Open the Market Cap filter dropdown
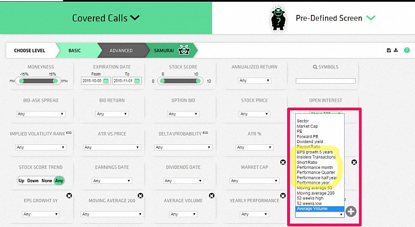Image resolution: width=415 pixels, height=227 pixels. pyautogui.click(x=254, y=181)
